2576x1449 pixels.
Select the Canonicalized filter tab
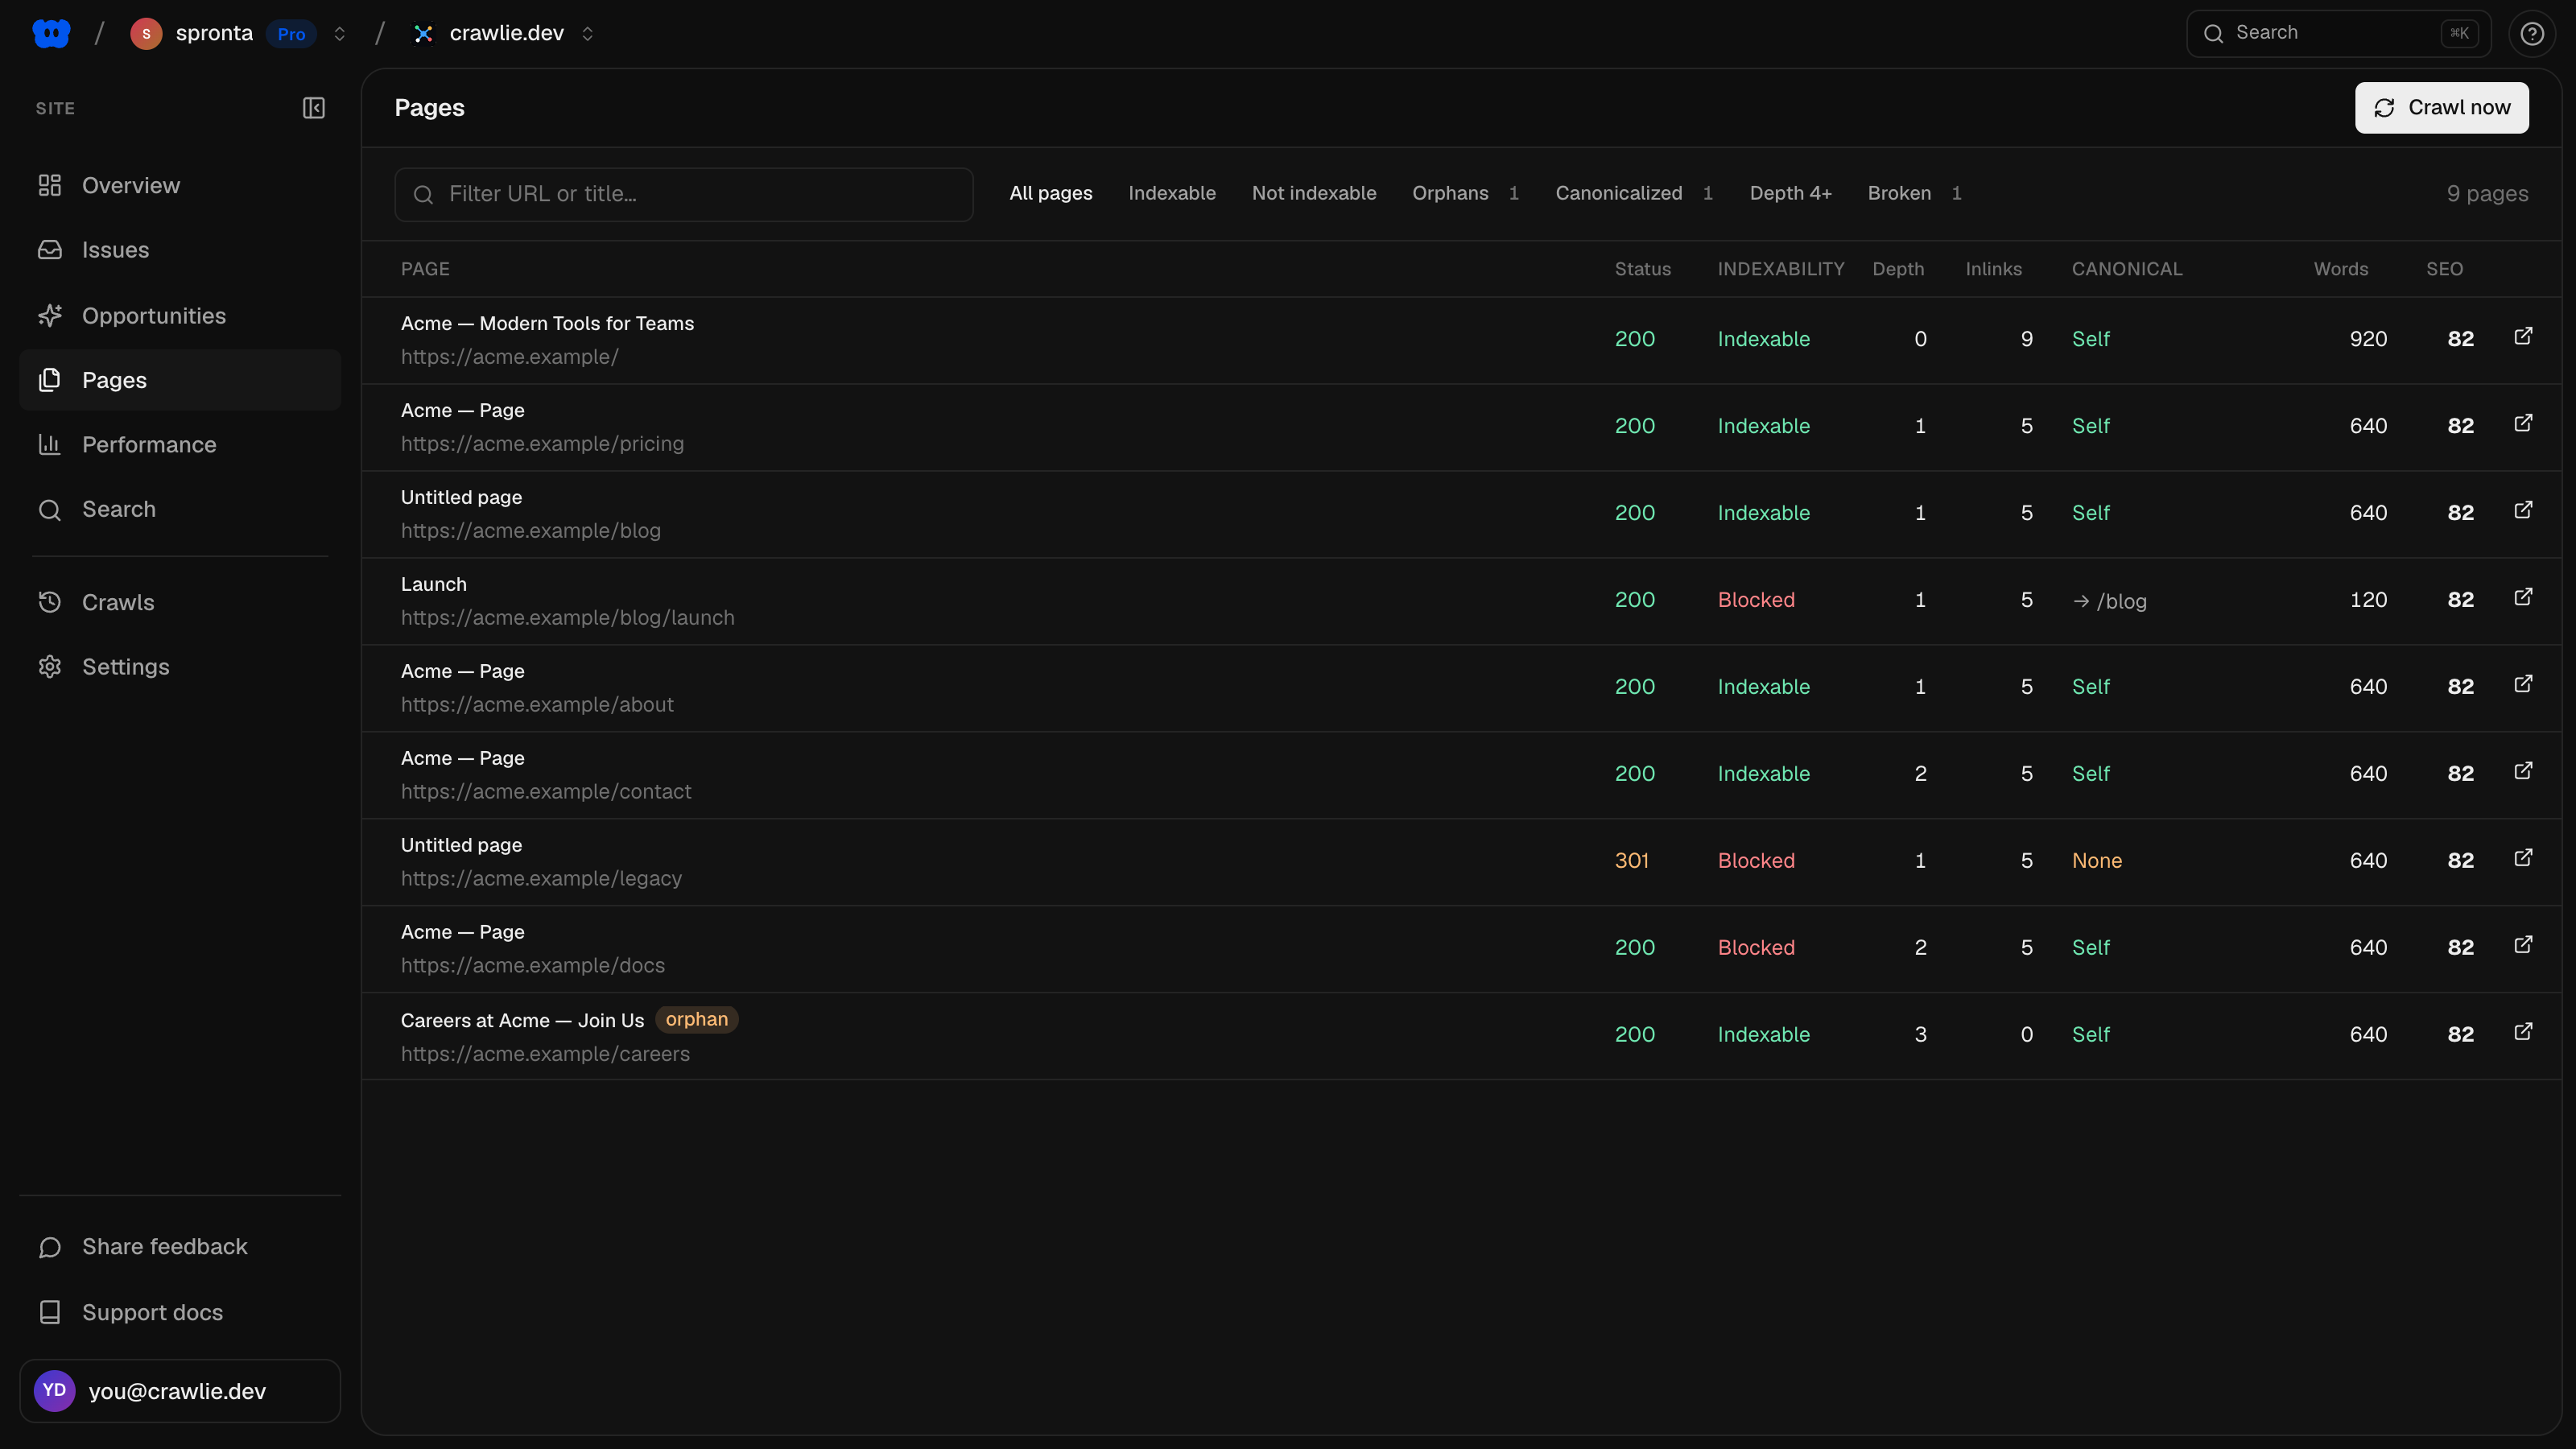[x=1634, y=193]
